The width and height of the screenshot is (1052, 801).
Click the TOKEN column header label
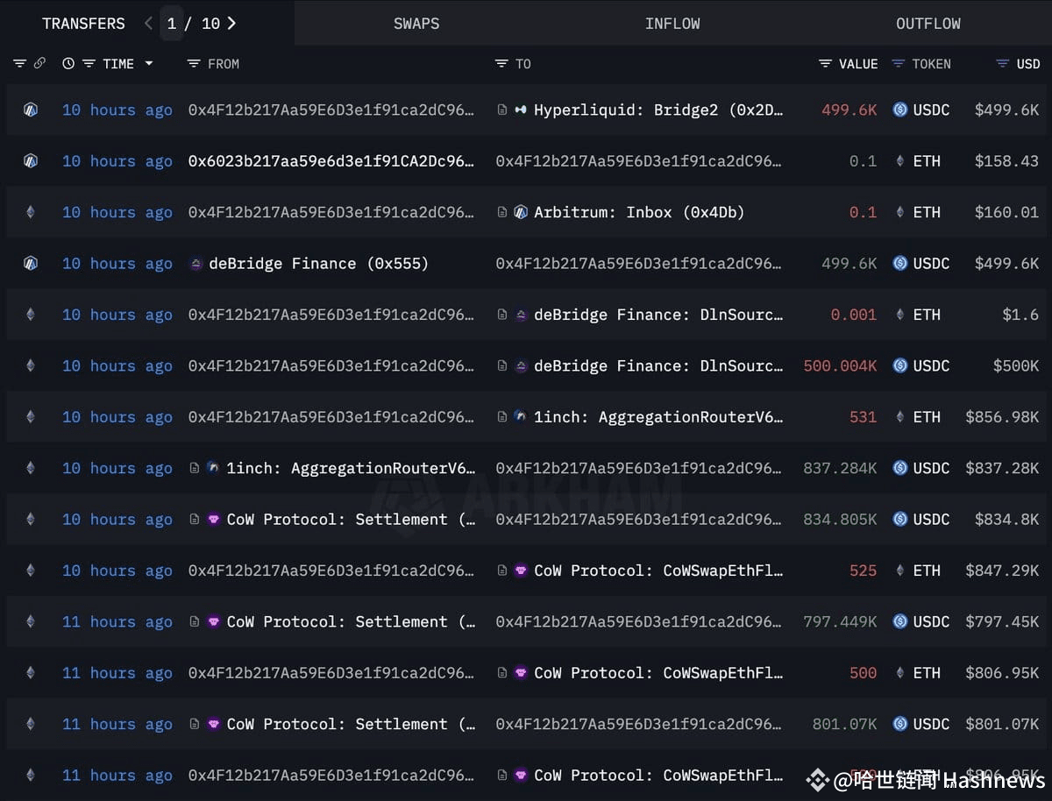[931, 64]
